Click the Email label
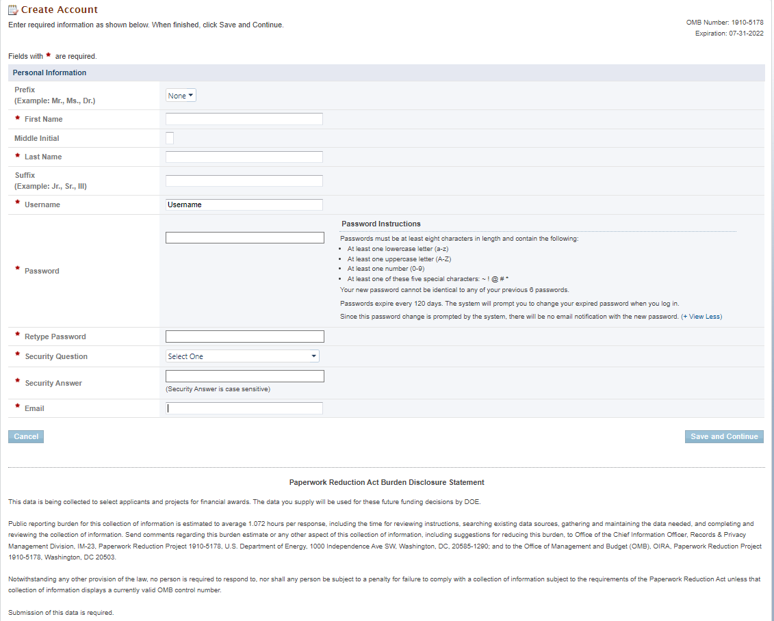The height and width of the screenshot is (621, 774). [x=34, y=408]
